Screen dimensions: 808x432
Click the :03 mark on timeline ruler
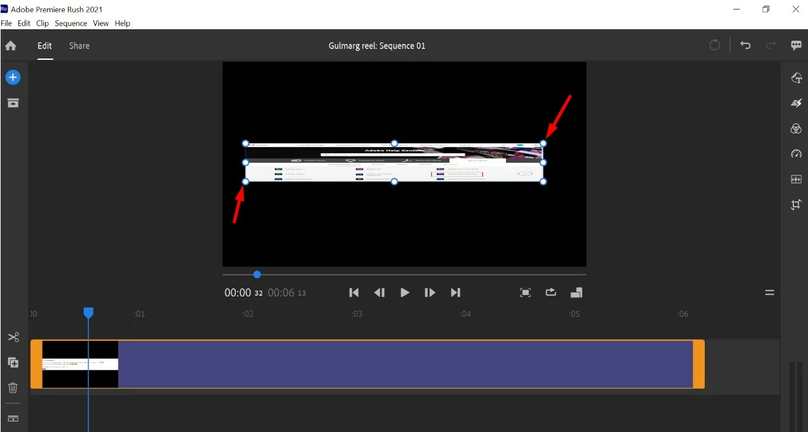pyautogui.click(x=357, y=314)
